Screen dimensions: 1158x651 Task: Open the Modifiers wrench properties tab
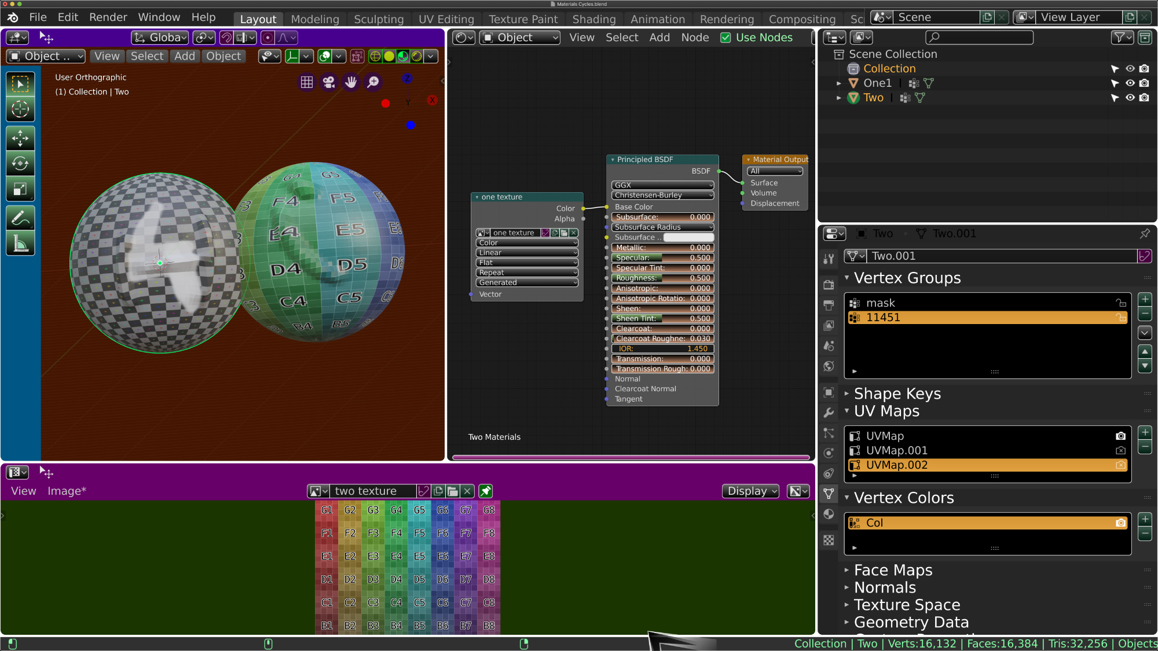[829, 413]
